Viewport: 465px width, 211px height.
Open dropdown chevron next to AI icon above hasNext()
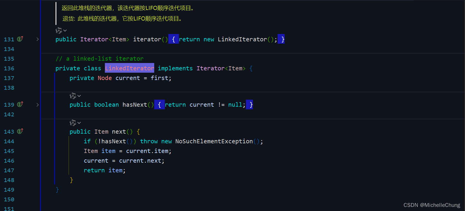click(79, 96)
